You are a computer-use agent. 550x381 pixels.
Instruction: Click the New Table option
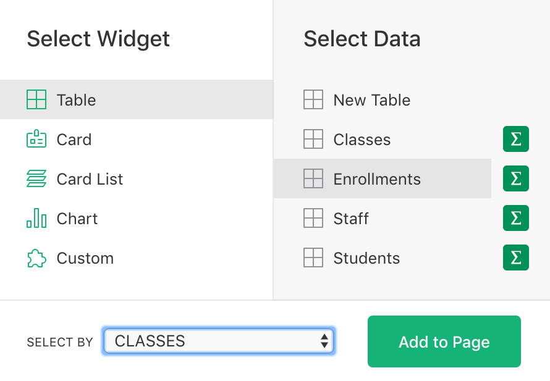click(x=371, y=99)
